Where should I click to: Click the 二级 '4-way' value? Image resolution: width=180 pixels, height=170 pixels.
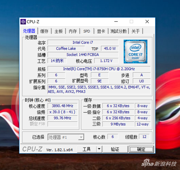143,118
